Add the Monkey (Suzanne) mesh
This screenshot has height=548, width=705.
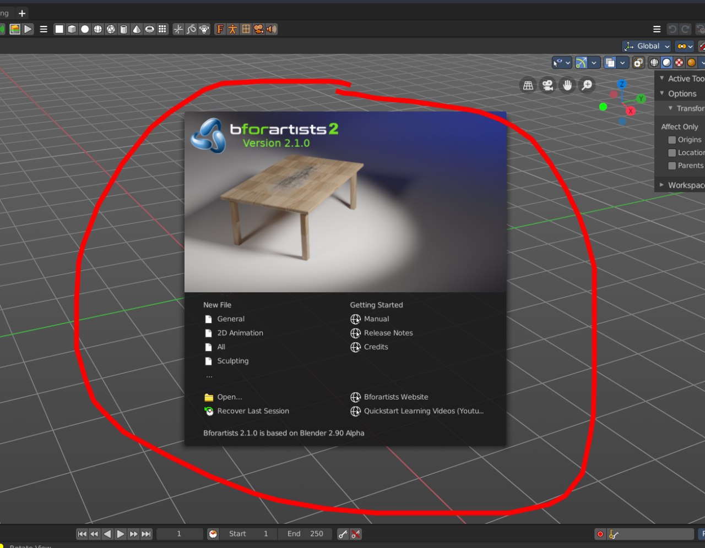[x=204, y=29]
